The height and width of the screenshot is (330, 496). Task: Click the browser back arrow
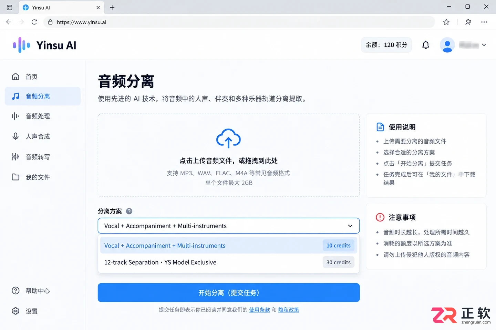click(9, 22)
